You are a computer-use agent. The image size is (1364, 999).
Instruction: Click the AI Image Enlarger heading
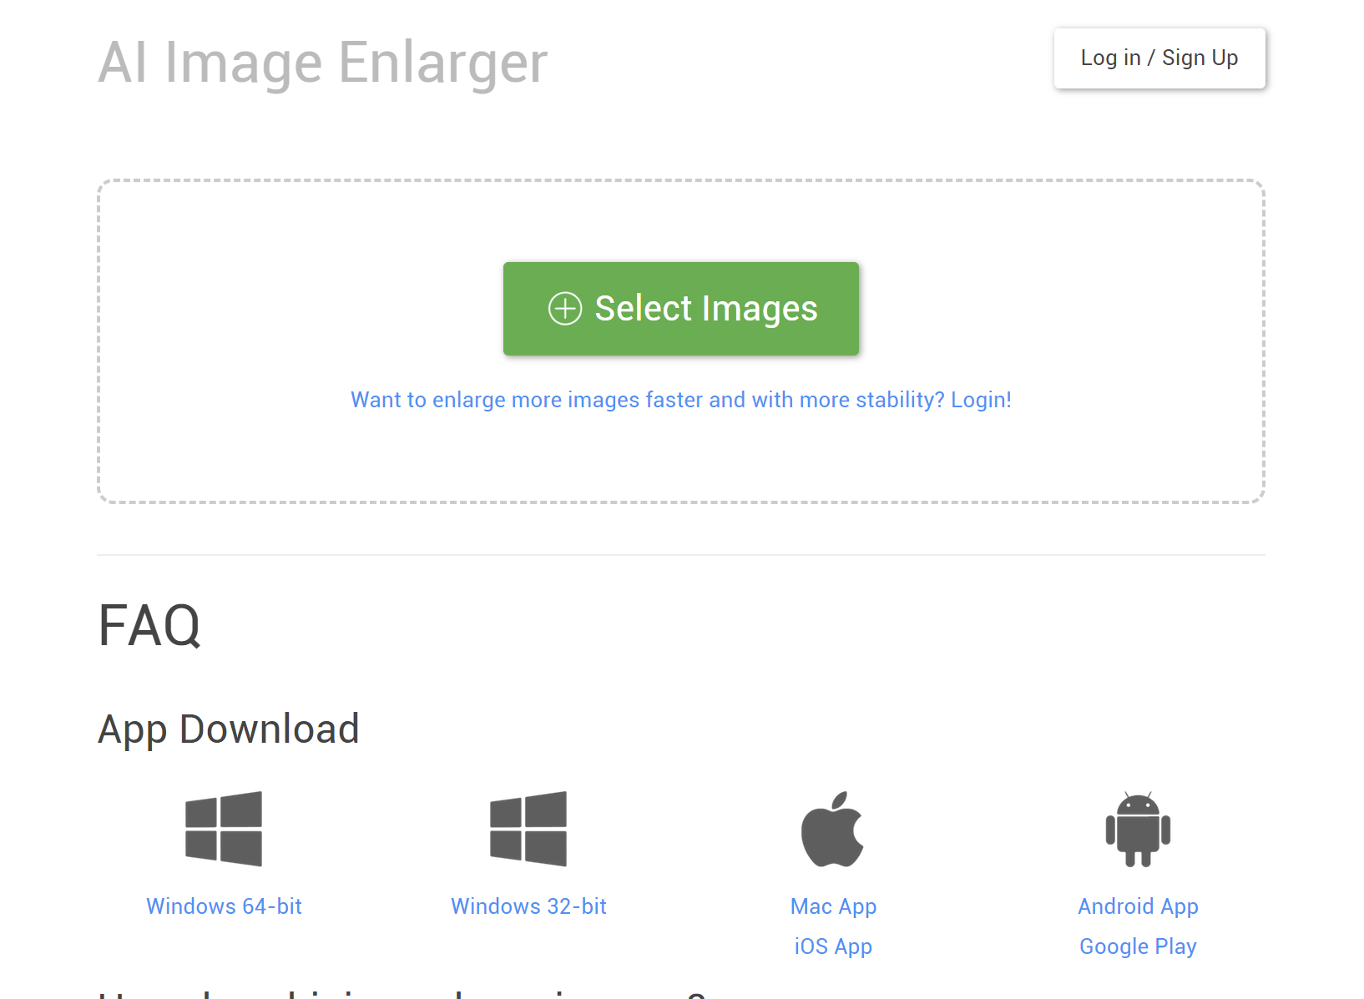(321, 61)
